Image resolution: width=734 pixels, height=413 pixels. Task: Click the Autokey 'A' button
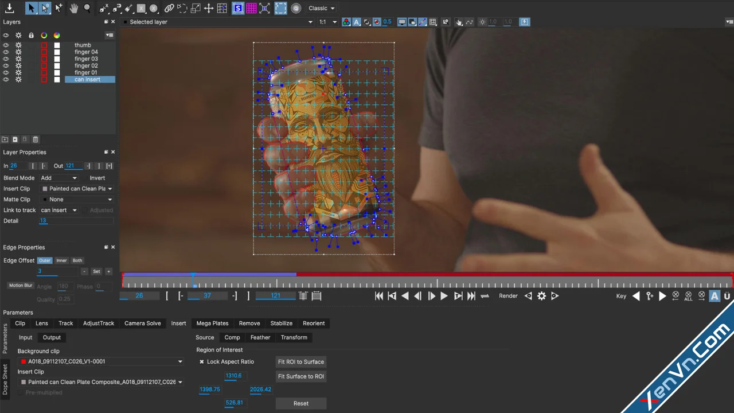coord(715,296)
